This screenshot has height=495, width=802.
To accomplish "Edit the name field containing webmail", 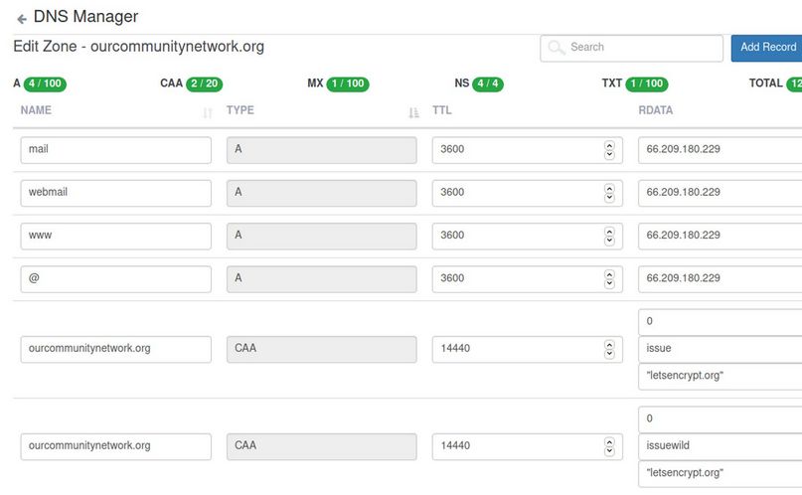I will click(x=115, y=193).
